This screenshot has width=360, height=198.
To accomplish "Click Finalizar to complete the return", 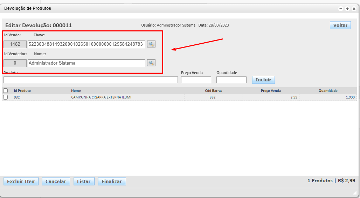I will [x=112, y=181].
